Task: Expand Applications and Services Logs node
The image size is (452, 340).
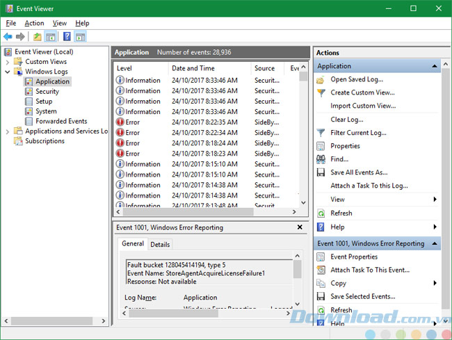Action: point(8,131)
